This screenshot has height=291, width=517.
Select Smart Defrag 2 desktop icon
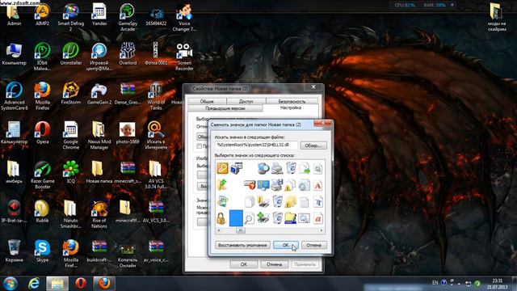pyautogui.click(x=70, y=17)
